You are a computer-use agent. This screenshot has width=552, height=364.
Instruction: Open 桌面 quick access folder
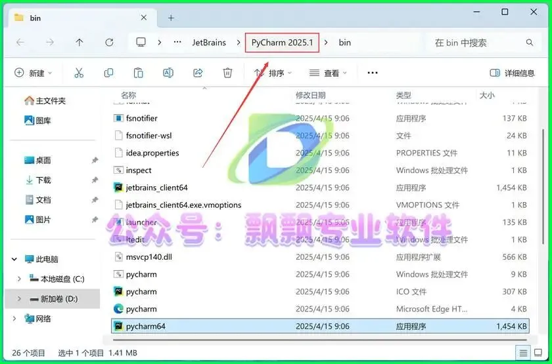tap(37, 160)
